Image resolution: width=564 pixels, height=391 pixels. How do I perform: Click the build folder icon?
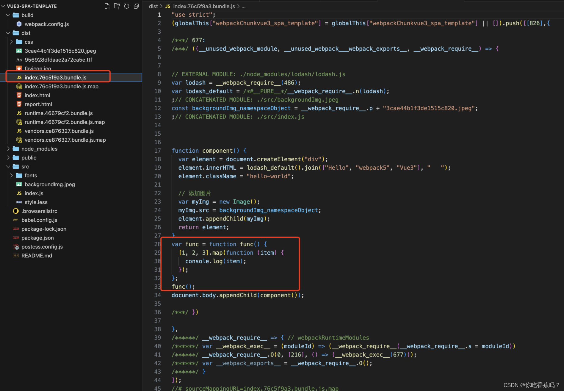pos(16,15)
